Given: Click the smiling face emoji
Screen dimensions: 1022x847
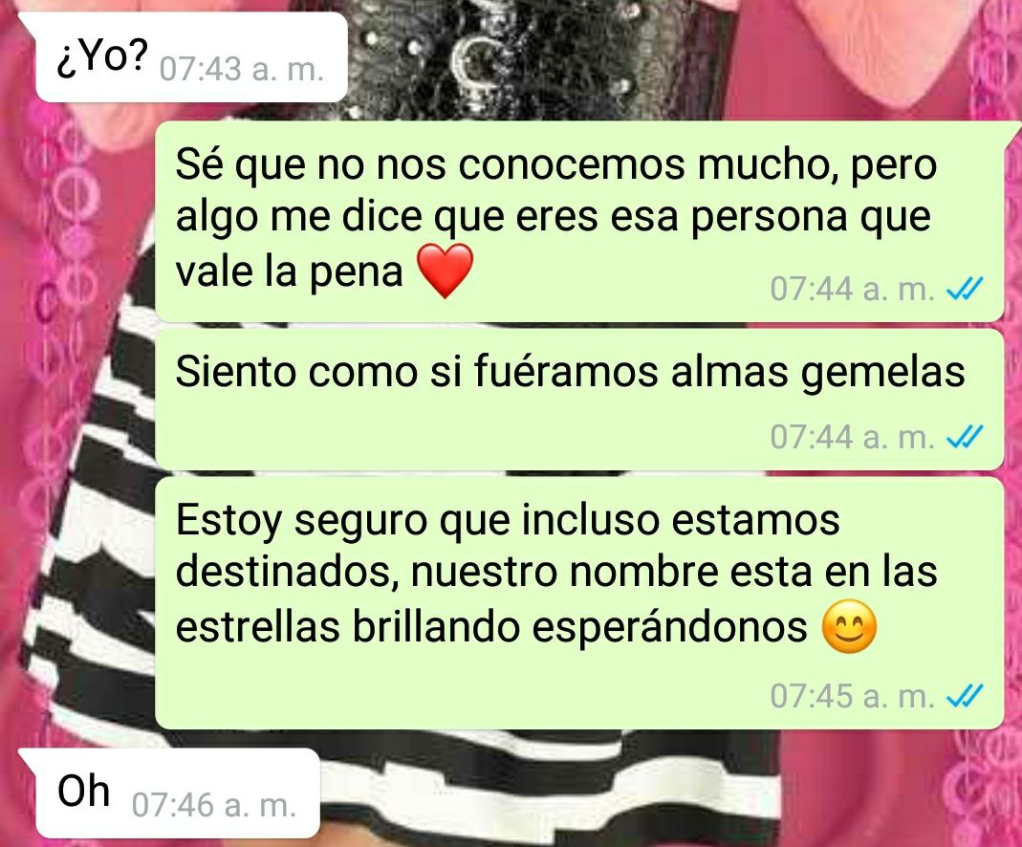Looking at the screenshot, I should pos(850,627).
